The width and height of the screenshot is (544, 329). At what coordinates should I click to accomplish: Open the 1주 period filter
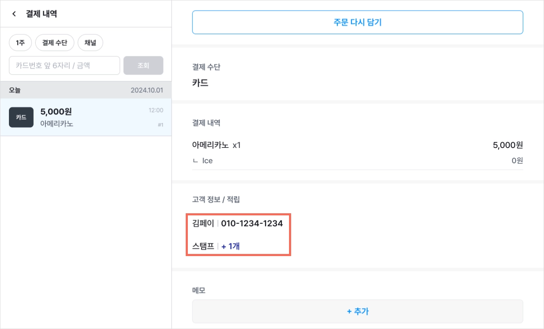coord(20,42)
